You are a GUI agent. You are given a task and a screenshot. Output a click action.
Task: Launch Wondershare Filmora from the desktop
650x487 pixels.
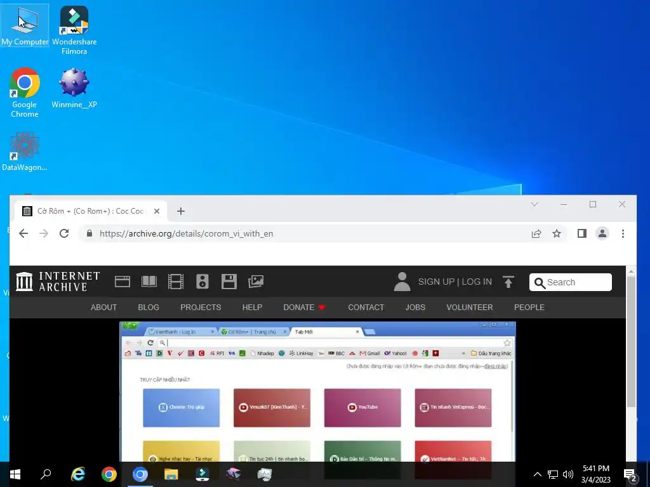tap(74, 30)
